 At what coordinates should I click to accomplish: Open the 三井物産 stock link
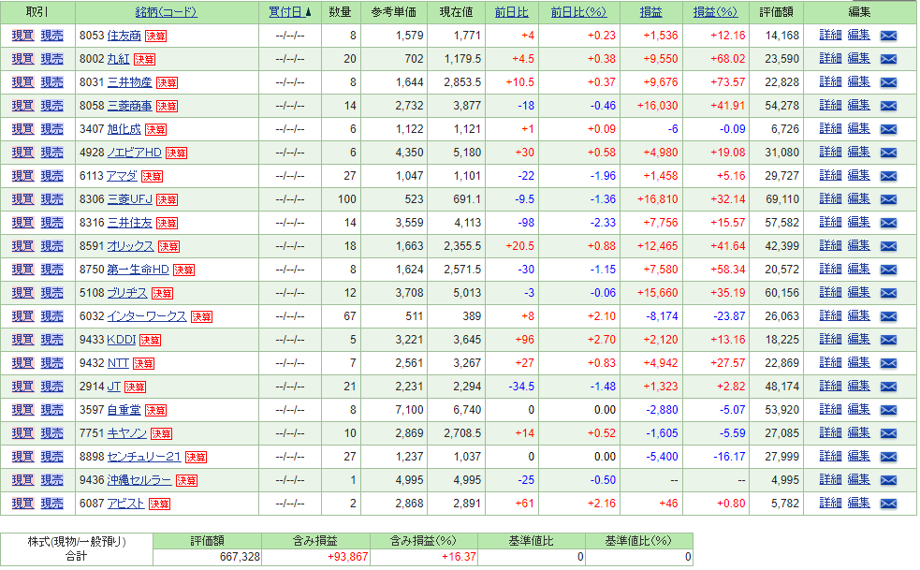click(x=129, y=82)
